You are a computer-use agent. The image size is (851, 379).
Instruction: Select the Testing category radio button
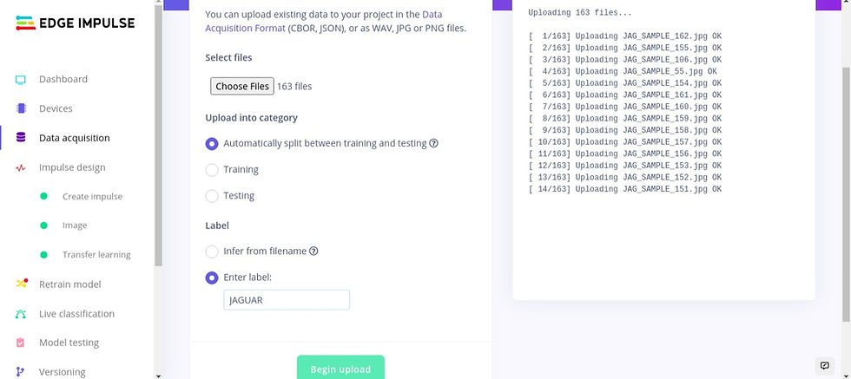click(212, 196)
